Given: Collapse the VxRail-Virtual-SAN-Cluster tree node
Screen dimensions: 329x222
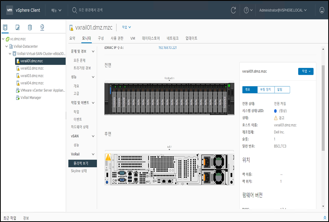Looking at the screenshot, I should pyautogui.click(x=10, y=54).
